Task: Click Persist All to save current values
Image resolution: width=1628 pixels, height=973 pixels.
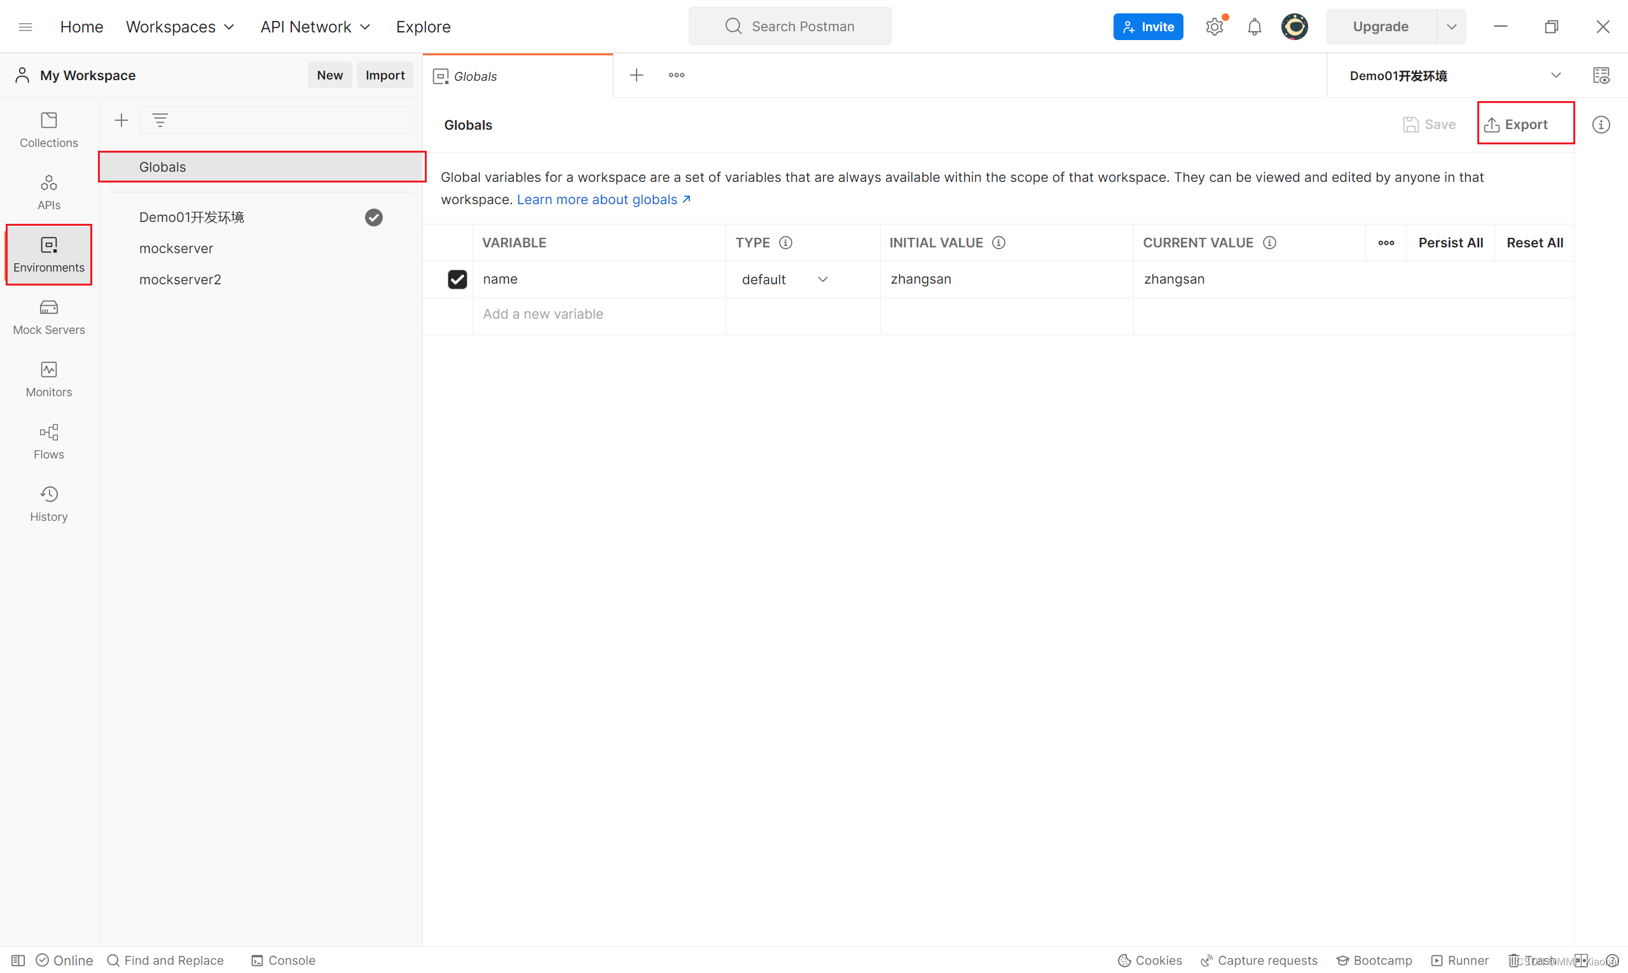Action: (1451, 242)
